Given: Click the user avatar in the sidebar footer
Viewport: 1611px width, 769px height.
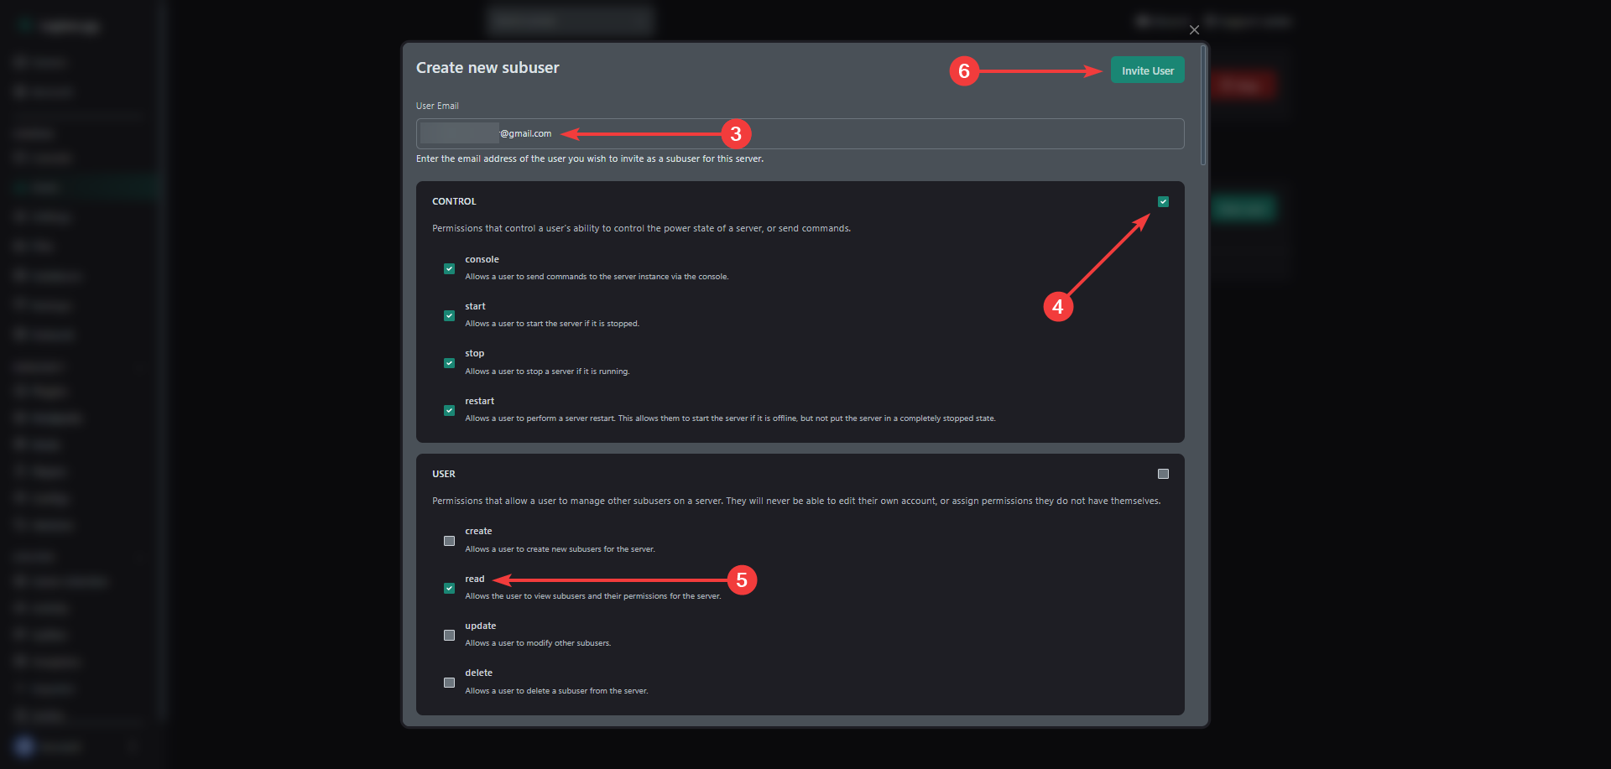Looking at the screenshot, I should coord(23,746).
